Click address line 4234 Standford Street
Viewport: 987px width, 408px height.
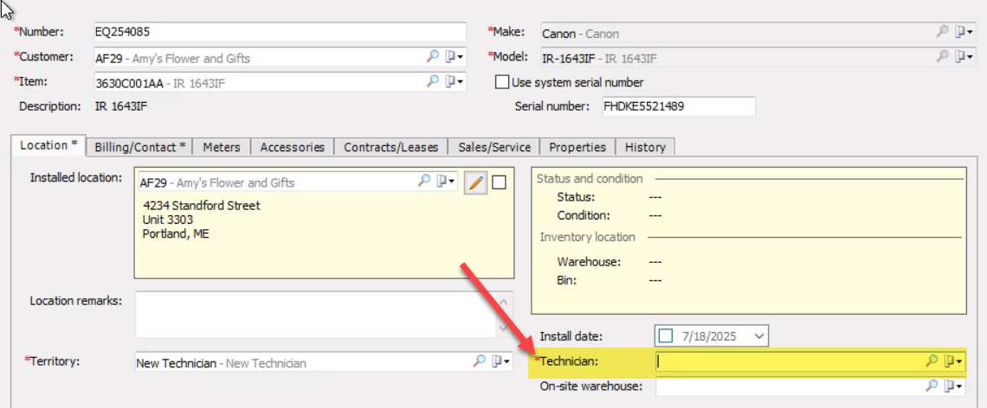202,206
